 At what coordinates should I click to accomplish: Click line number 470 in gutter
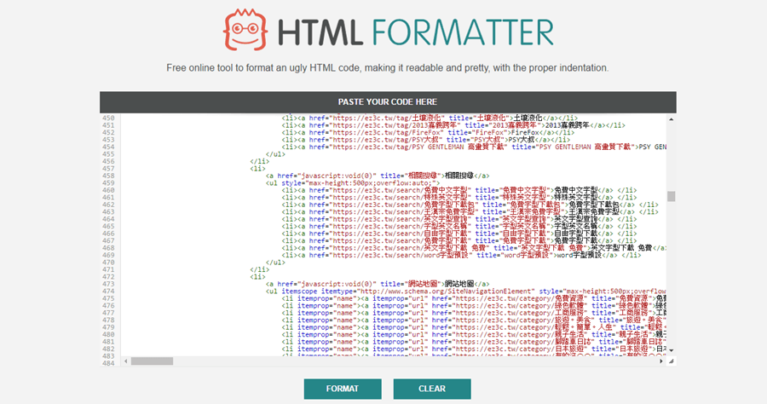coord(108,263)
